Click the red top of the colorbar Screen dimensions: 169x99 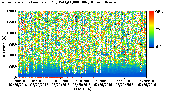(x=151, y=12)
